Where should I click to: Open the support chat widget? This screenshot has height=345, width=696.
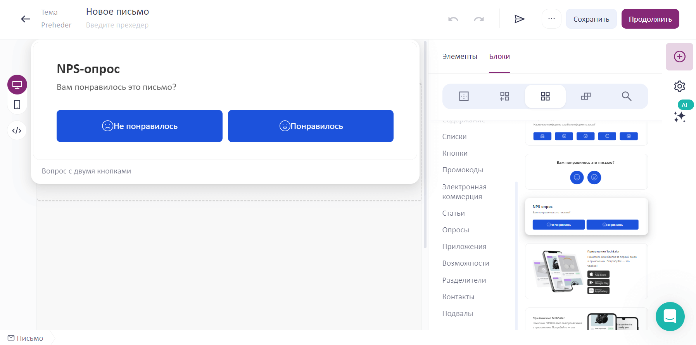(x=670, y=316)
